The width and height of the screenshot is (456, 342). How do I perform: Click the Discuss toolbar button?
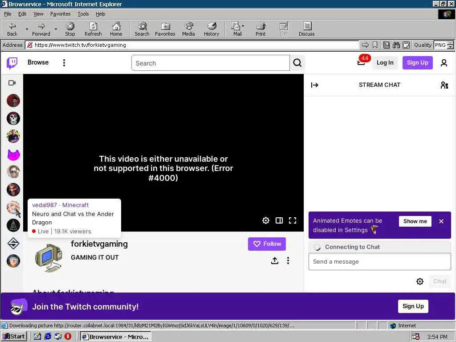306,29
